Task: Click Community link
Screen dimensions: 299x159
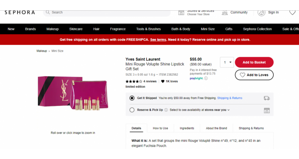Action: point(239,12)
